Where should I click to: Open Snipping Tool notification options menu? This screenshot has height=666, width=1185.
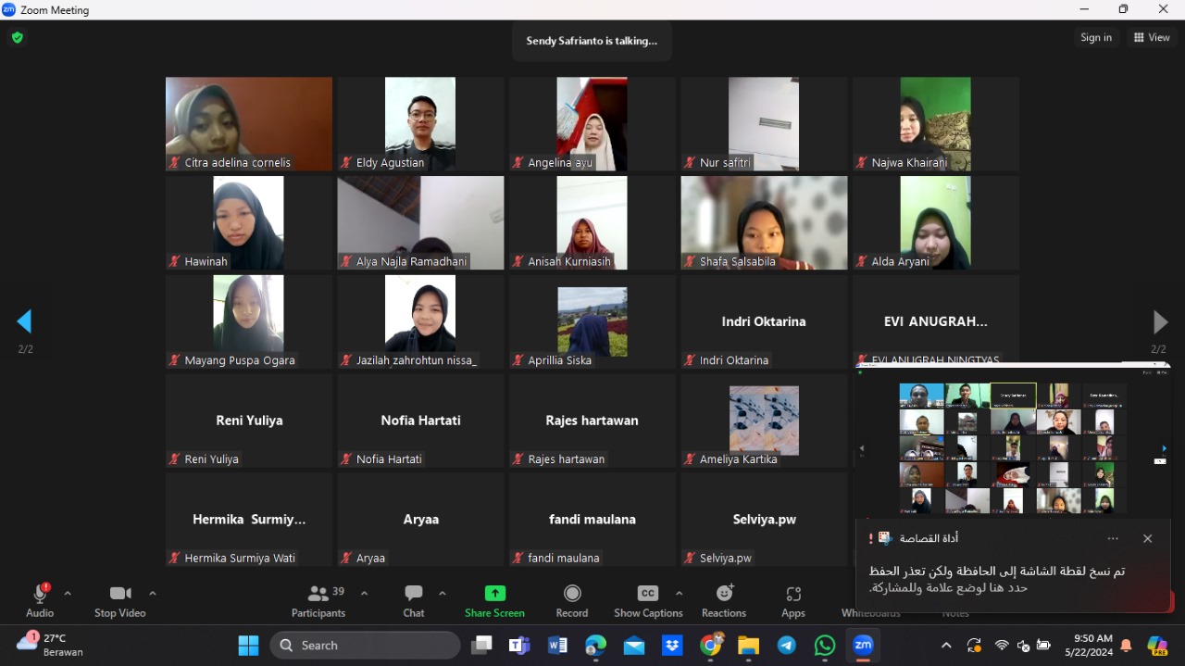click(x=1113, y=538)
